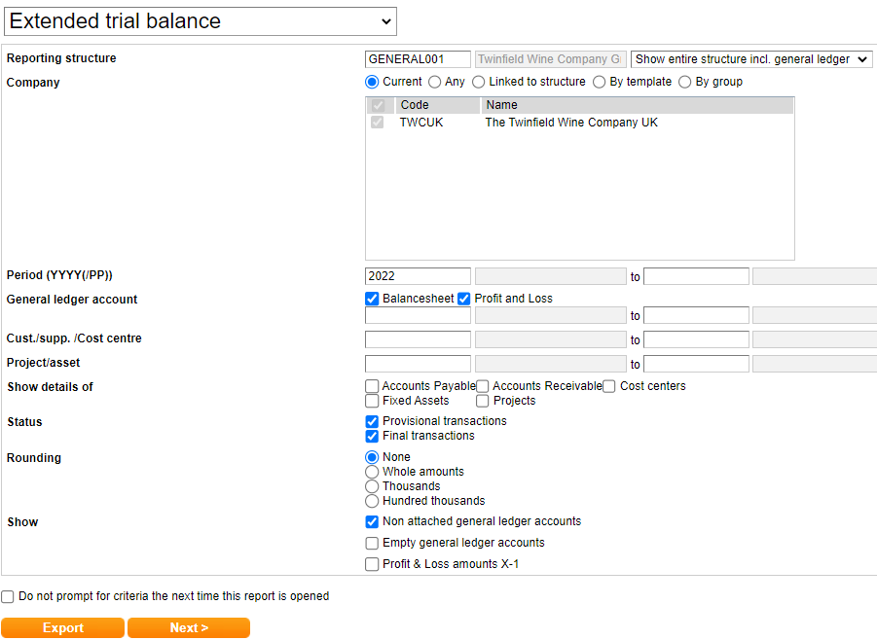Uncheck the Balancesheet checkbox
877x640 pixels.
(372, 299)
